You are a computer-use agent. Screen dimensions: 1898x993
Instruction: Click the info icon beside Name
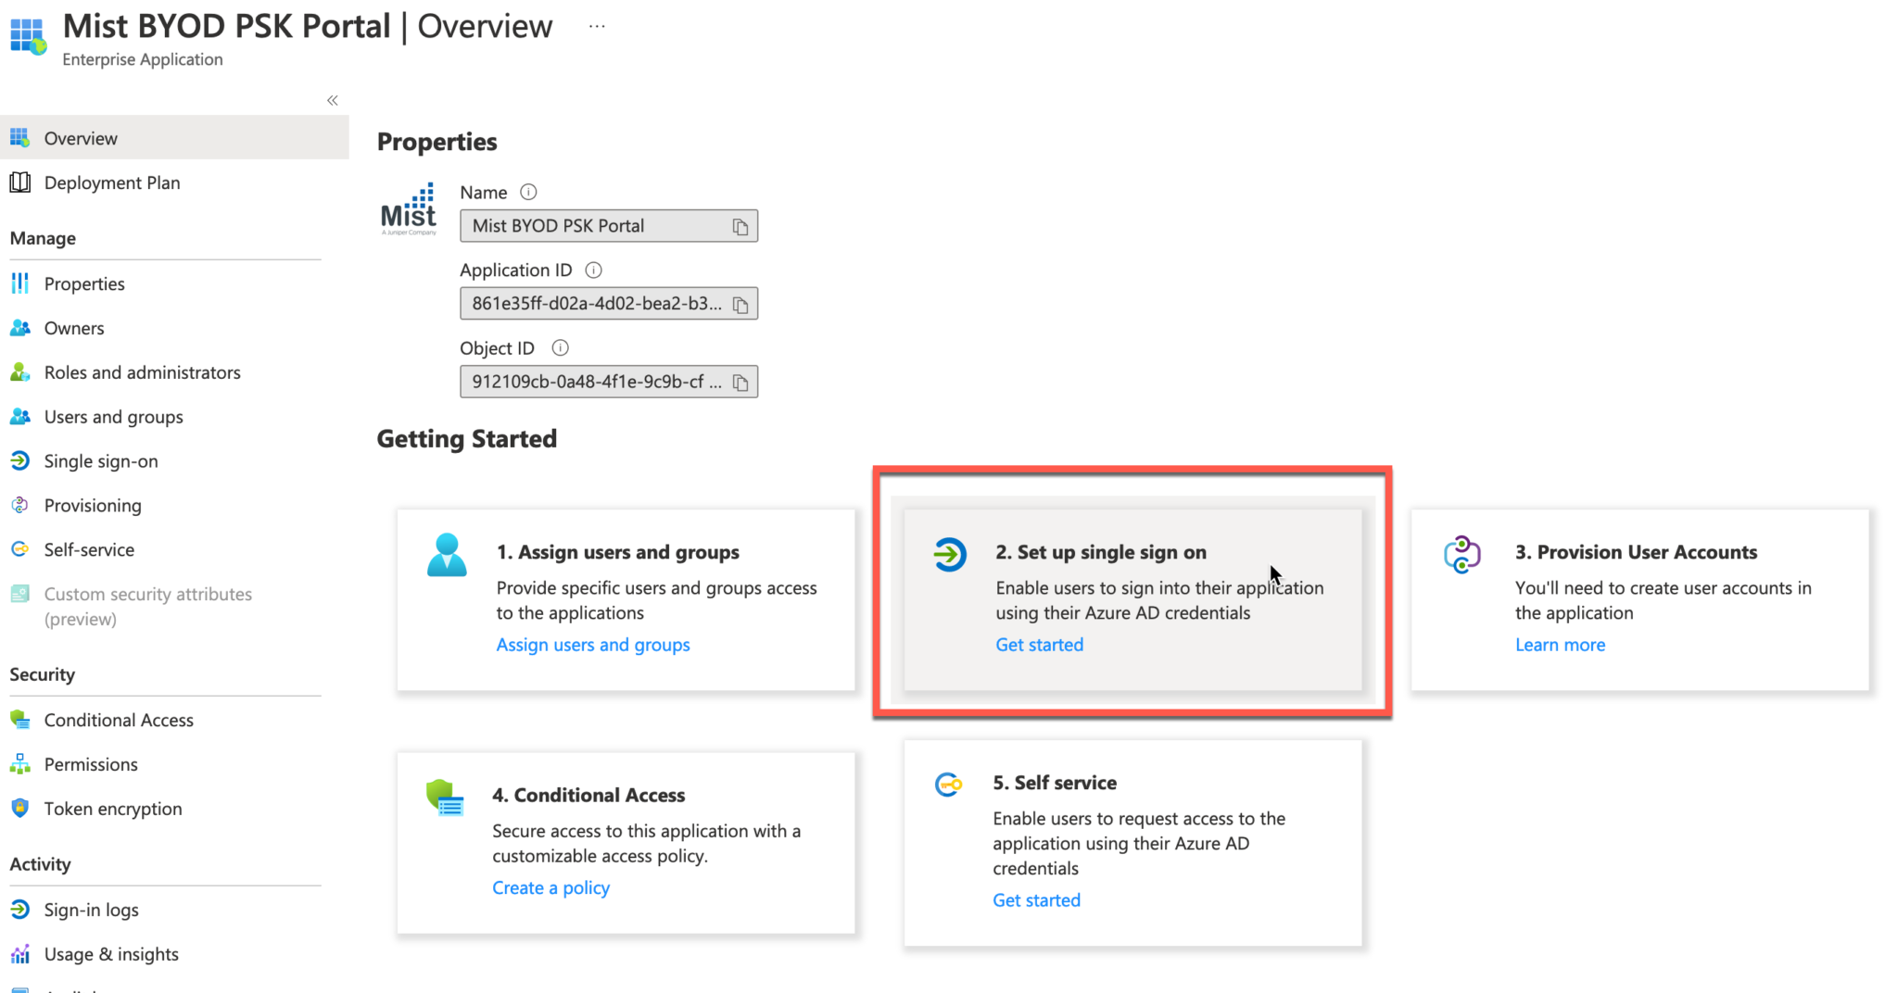pos(528,193)
